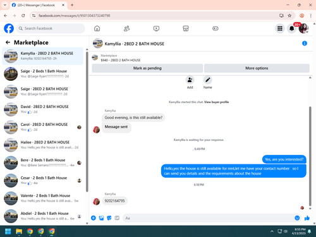Click the conversation list scrollbar
Viewport: 316px width, 237px height.
click(x=87, y=121)
